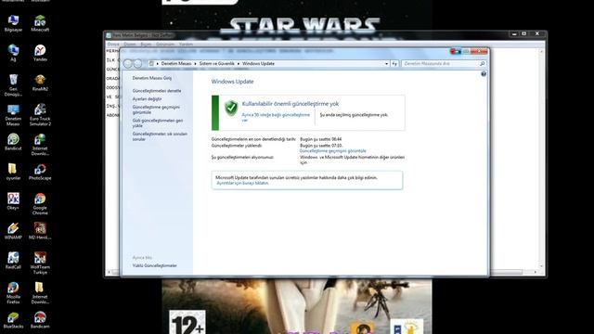Open the Bandicam desktop shortcut

40,320
